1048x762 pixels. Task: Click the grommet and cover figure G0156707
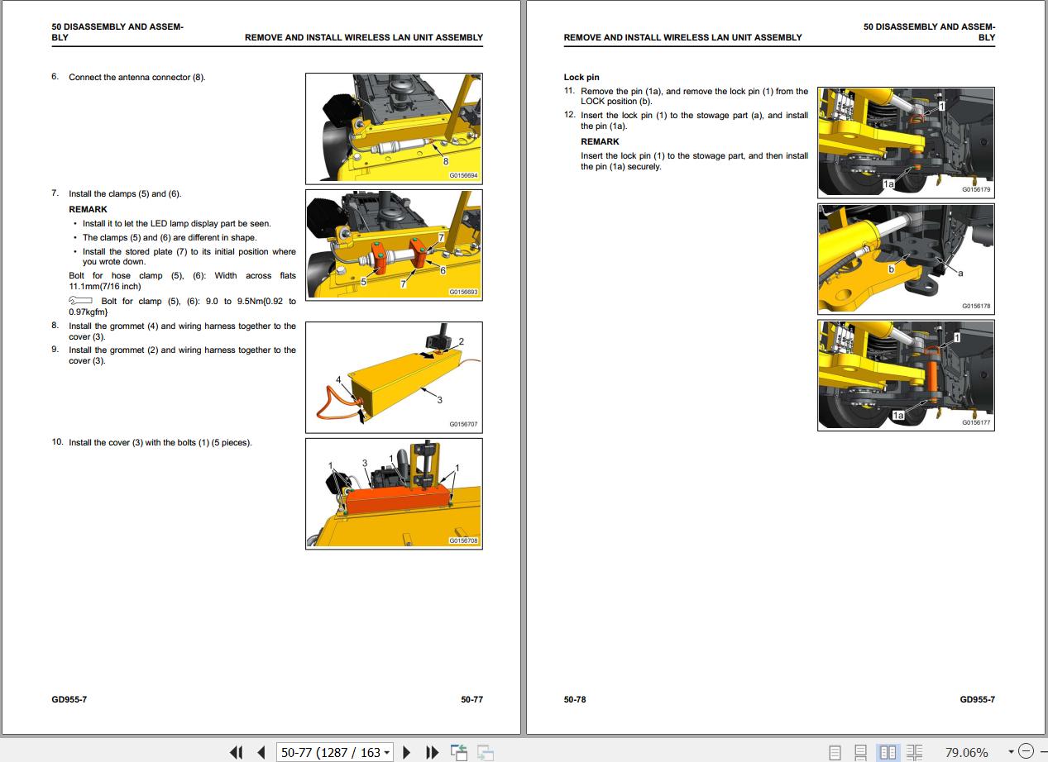(394, 377)
